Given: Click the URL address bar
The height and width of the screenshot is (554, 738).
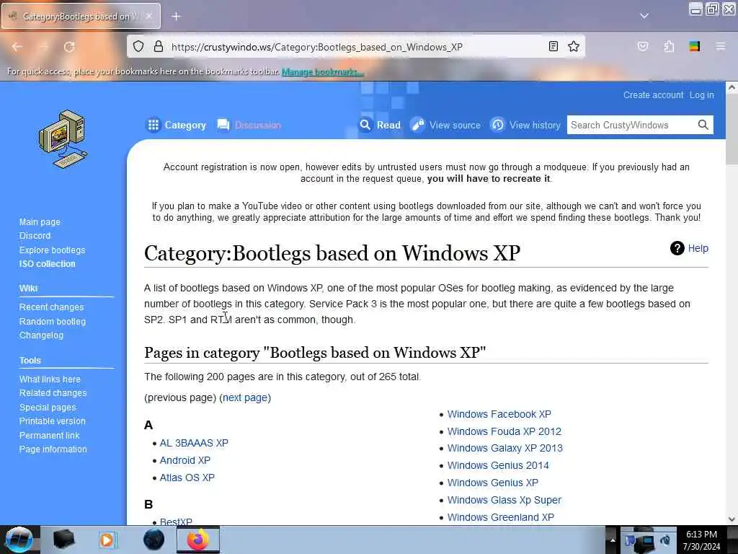Looking at the screenshot, I should tap(355, 47).
